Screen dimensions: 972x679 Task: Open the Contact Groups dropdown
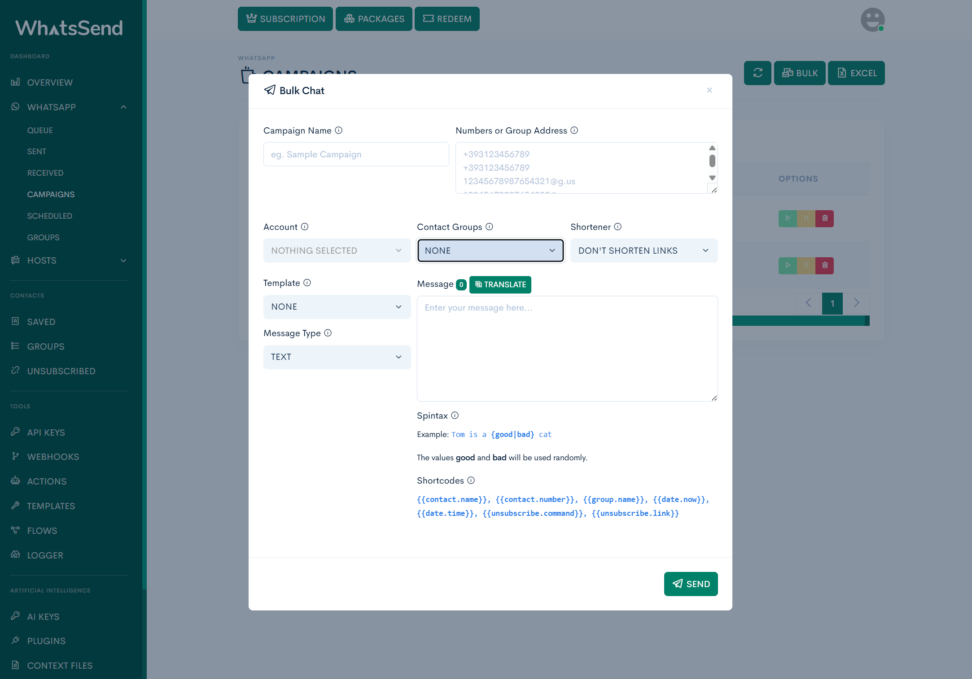tap(490, 251)
